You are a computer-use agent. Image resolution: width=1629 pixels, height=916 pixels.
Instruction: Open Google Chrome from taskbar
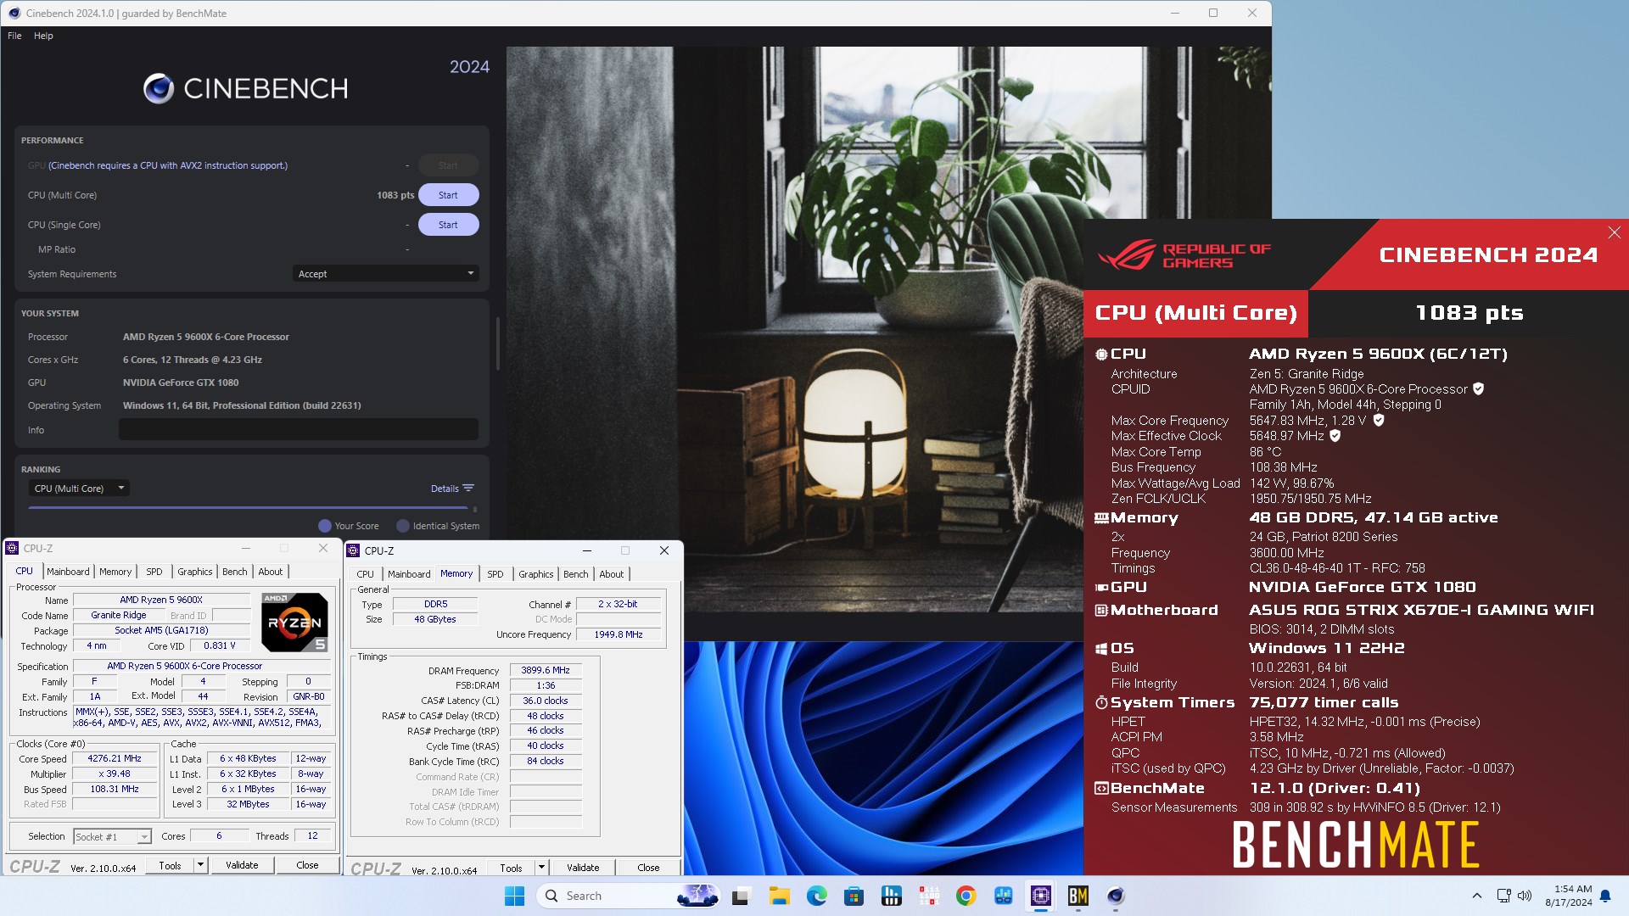966,896
